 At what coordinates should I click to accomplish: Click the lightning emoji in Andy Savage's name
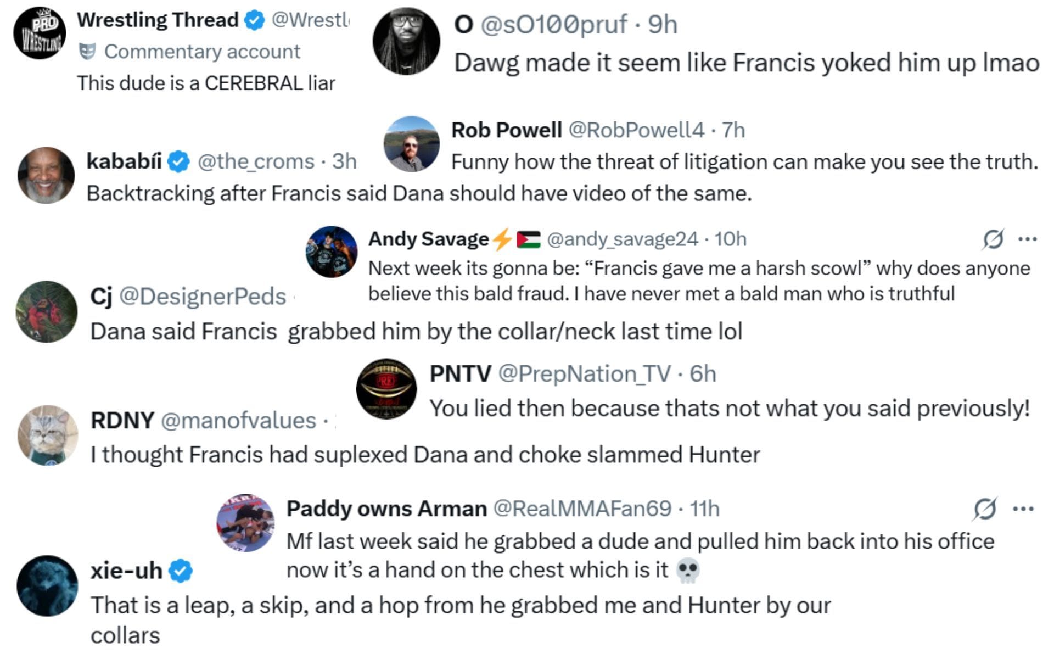click(501, 238)
